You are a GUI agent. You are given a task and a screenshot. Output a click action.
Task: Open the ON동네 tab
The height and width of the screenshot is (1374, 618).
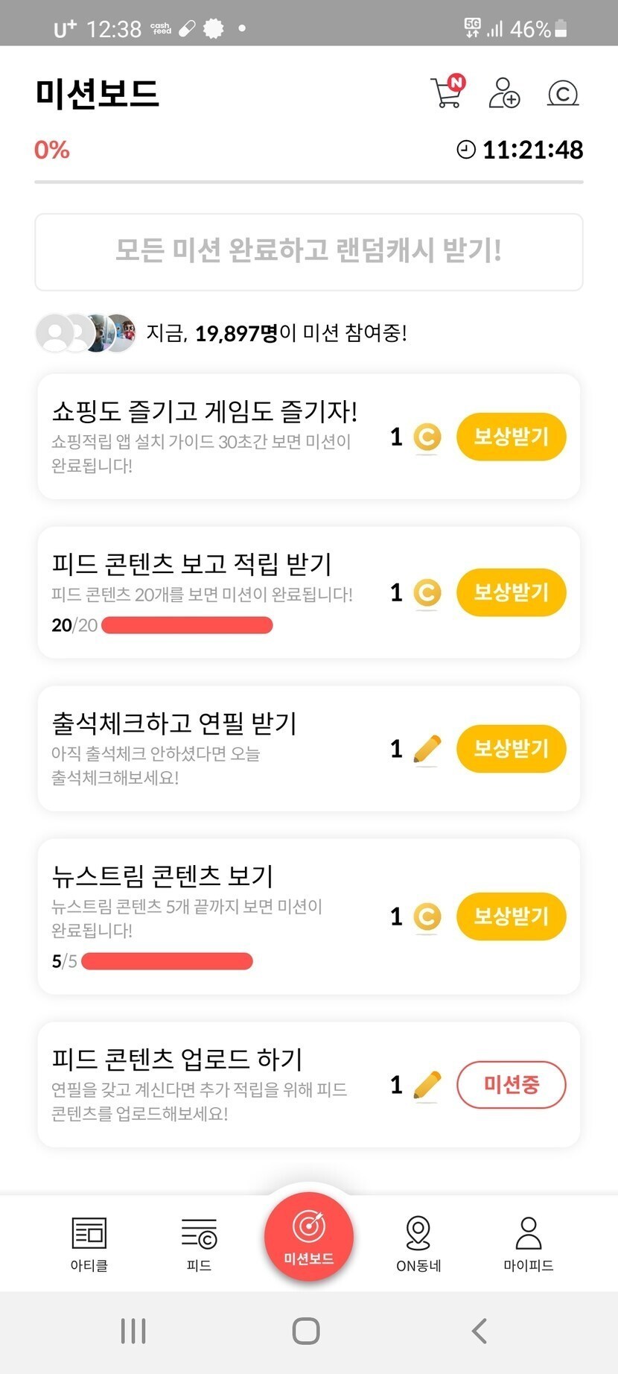418,1243
